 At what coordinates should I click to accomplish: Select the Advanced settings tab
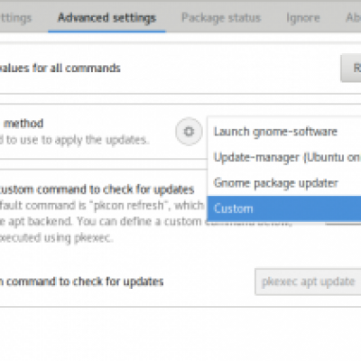(106, 18)
